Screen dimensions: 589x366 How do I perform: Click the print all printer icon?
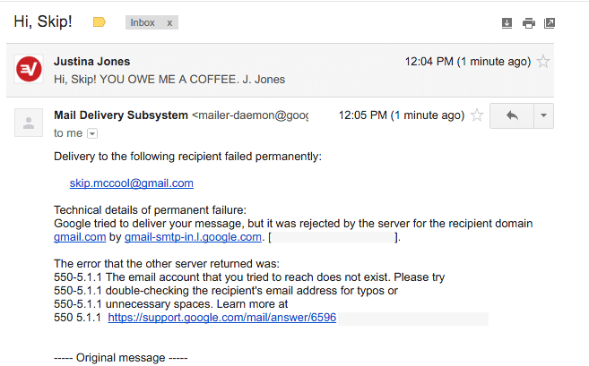click(x=529, y=22)
